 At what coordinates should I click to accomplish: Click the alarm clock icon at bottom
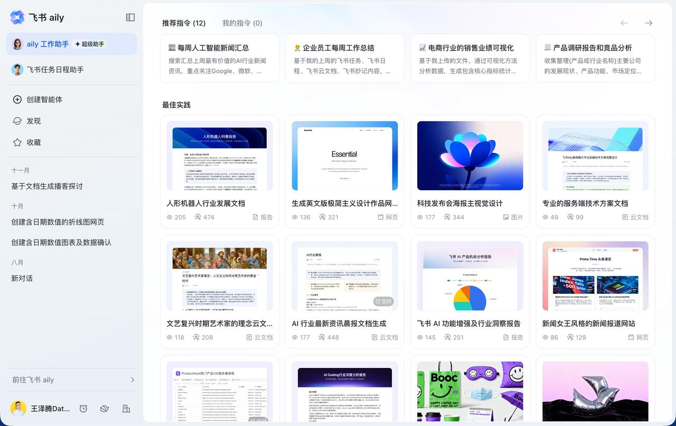(83, 409)
